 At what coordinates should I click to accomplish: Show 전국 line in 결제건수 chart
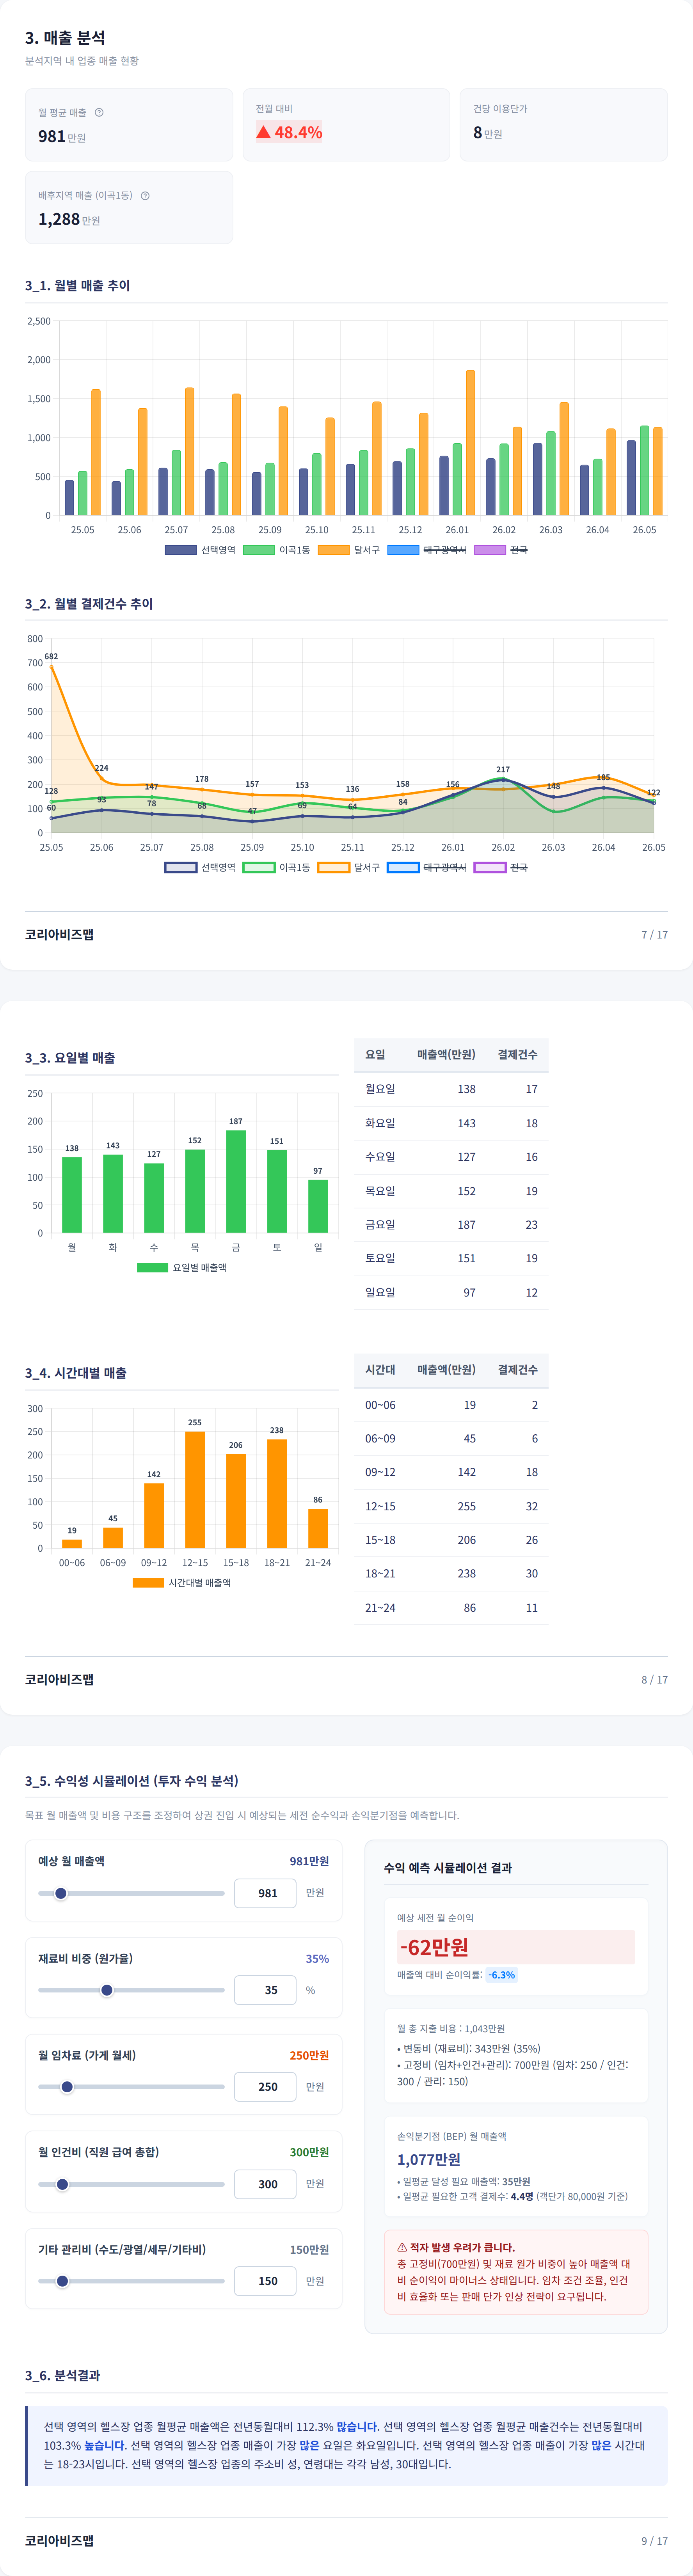coord(501,867)
